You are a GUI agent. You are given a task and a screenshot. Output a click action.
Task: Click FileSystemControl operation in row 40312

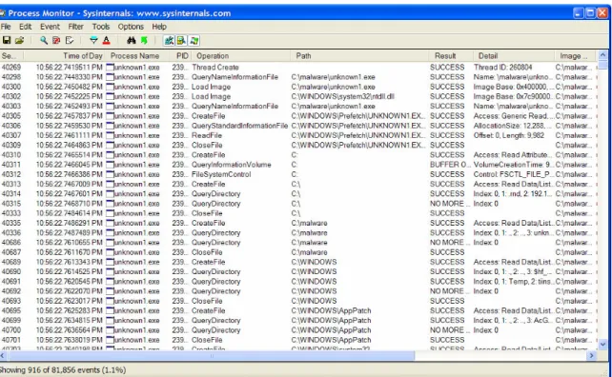click(221, 174)
